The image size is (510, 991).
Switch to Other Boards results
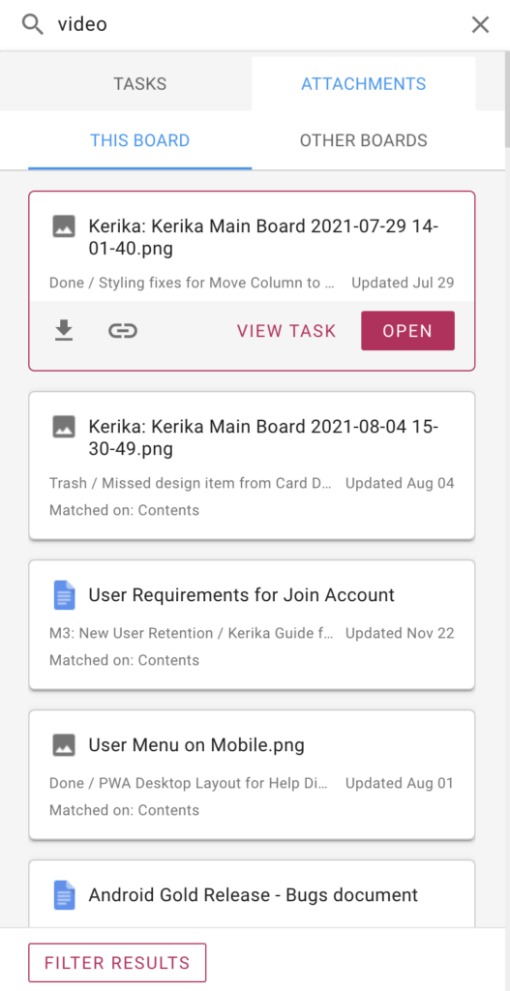[x=363, y=140]
